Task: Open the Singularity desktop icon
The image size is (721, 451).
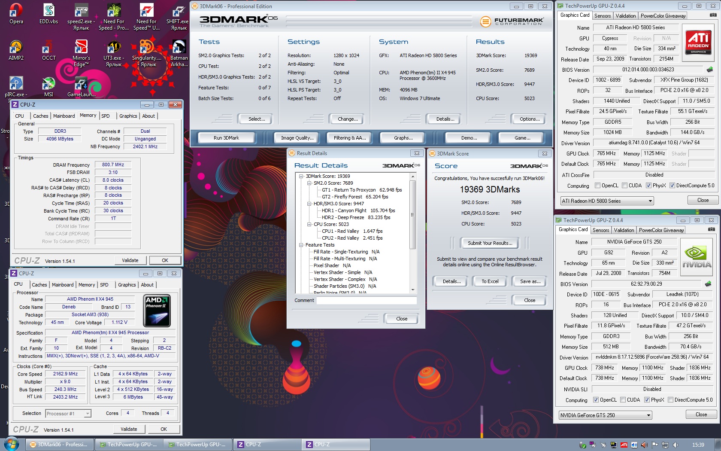Action: coord(147,53)
